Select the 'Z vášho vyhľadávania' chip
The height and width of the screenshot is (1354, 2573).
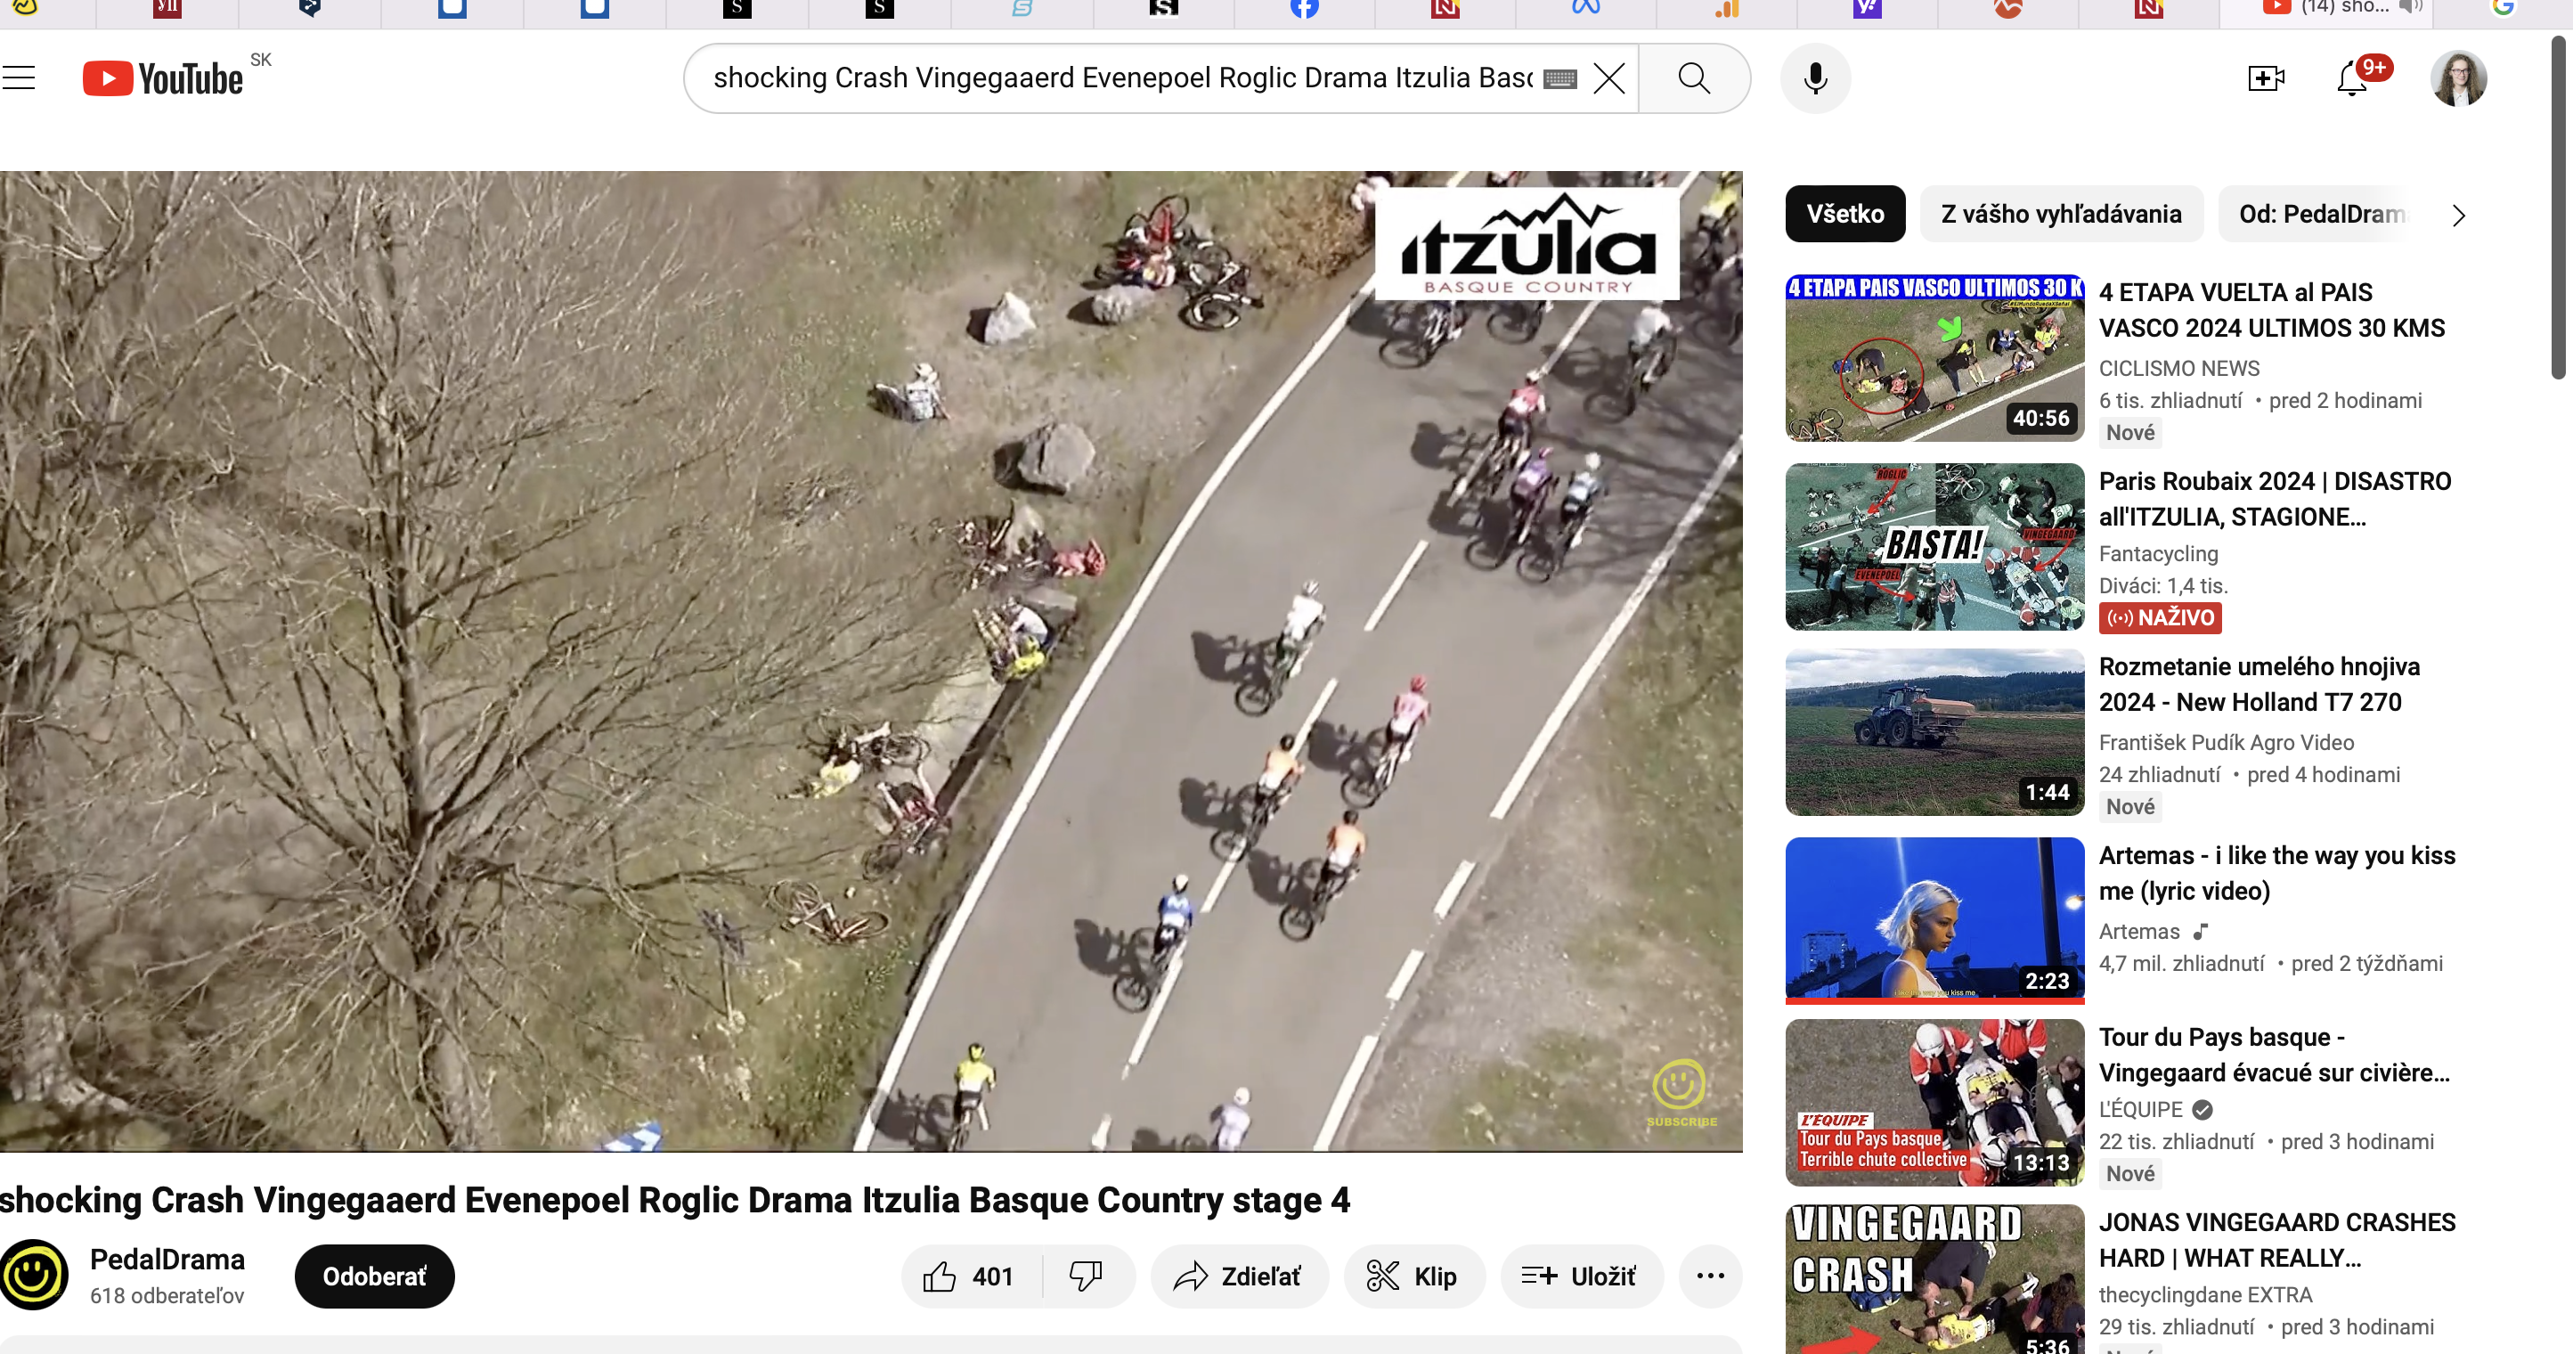tap(2061, 214)
